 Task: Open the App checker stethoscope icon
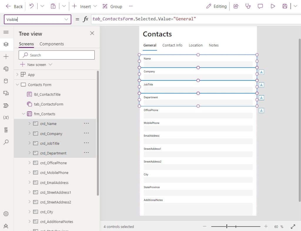[x=248, y=6]
